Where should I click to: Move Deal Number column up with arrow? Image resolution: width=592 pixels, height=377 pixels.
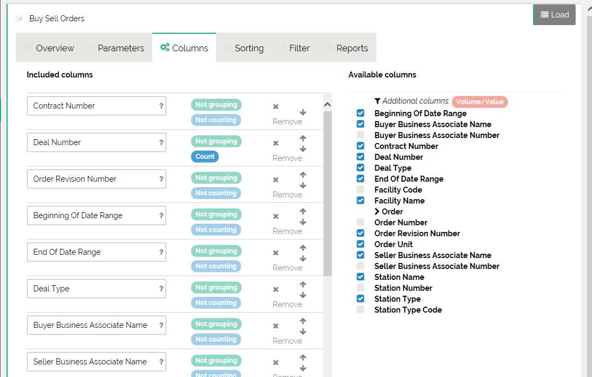pyautogui.click(x=303, y=139)
